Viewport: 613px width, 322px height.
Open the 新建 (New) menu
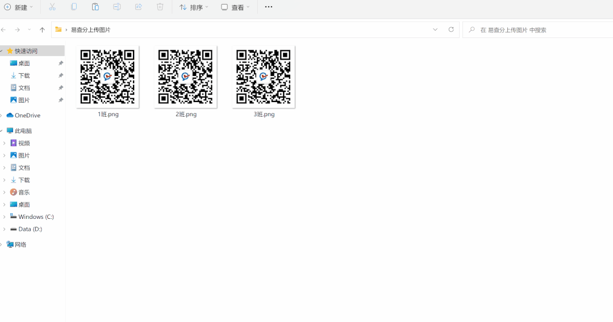pyautogui.click(x=18, y=7)
